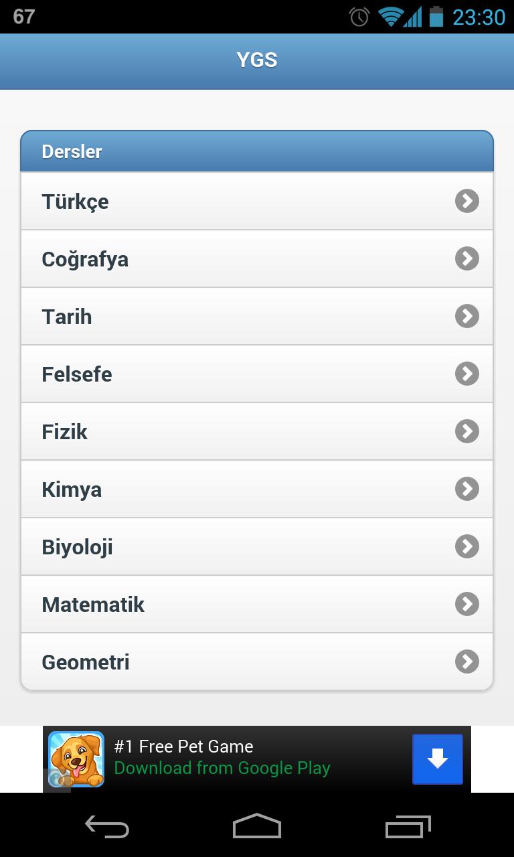
Task: Expand the Kimya chevron arrow
Action: click(x=467, y=489)
